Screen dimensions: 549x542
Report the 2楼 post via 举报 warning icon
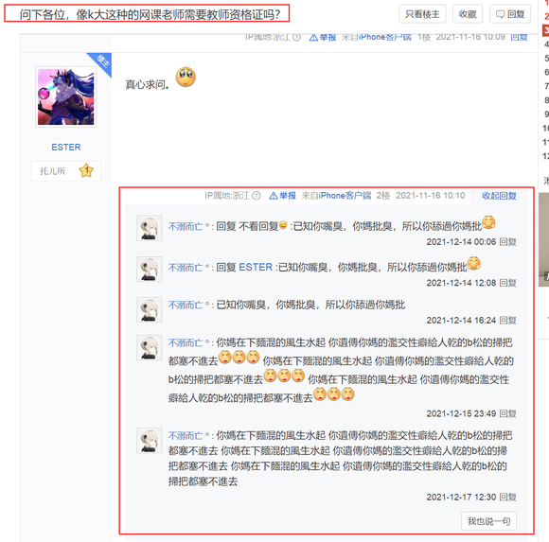tap(274, 196)
